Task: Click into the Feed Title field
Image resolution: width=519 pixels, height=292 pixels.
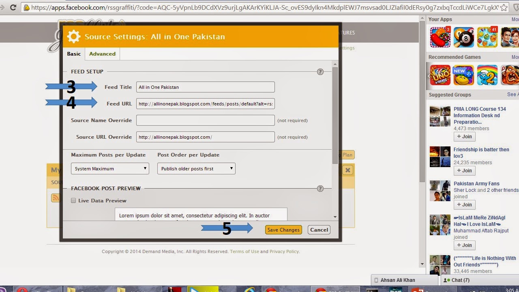Action: click(x=206, y=87)
